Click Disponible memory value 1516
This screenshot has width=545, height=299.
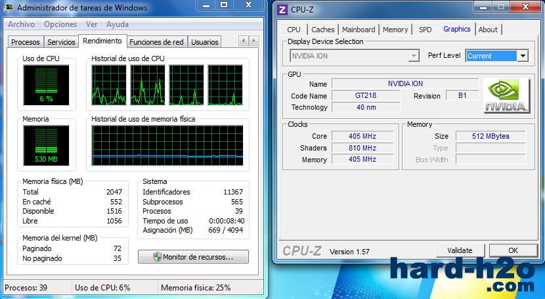click(x=114, y=211)
